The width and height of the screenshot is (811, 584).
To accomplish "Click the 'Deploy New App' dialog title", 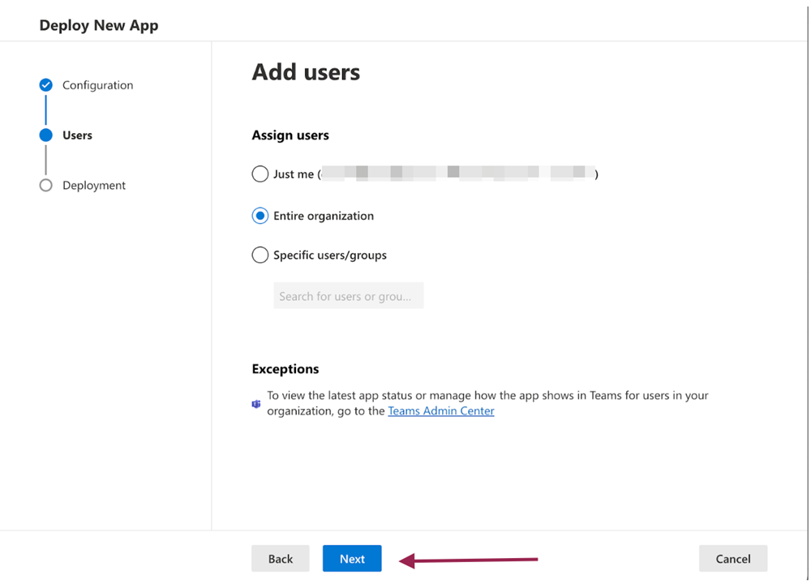I will pos(98,25).
